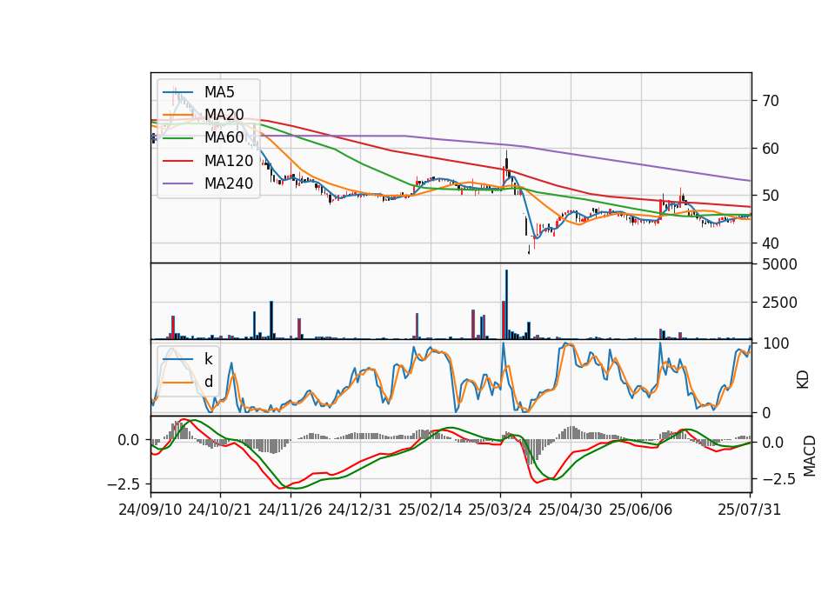Viewport: 835px width, 600px height.
Task: Click the MACD axis label
Action: click(x=810, y=456)
